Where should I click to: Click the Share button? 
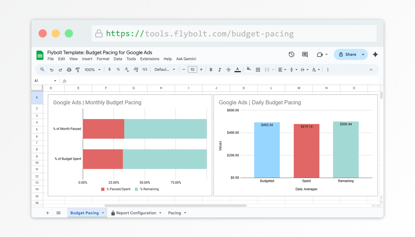(347, 55)
